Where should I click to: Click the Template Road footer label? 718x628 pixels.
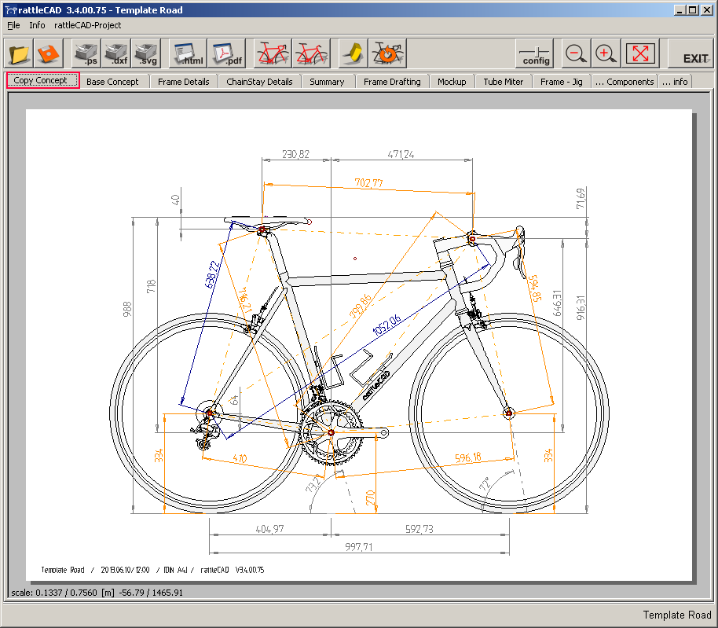tap(677, 615)
